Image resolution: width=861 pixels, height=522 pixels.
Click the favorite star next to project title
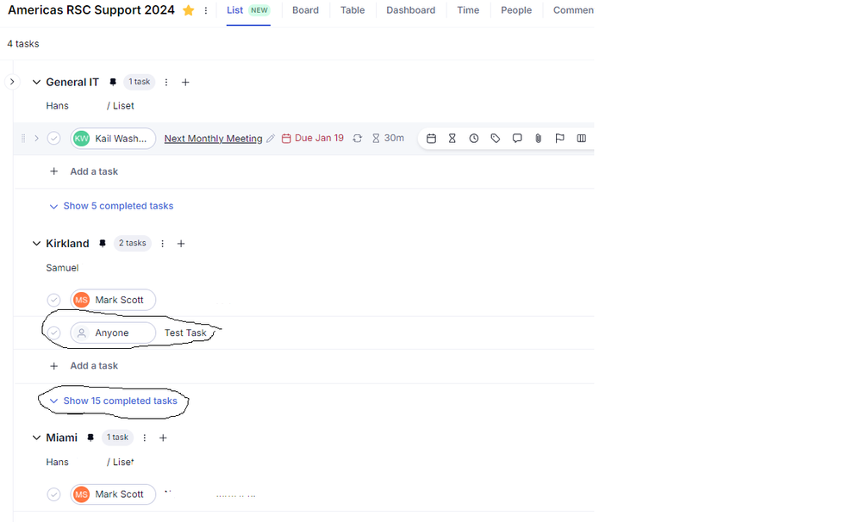pyautogui.click(x=189, y=10)
